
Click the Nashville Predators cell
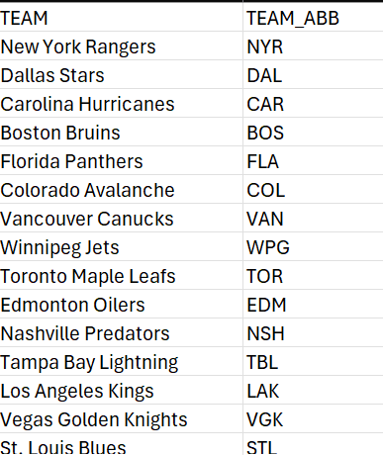pos(121,333)
